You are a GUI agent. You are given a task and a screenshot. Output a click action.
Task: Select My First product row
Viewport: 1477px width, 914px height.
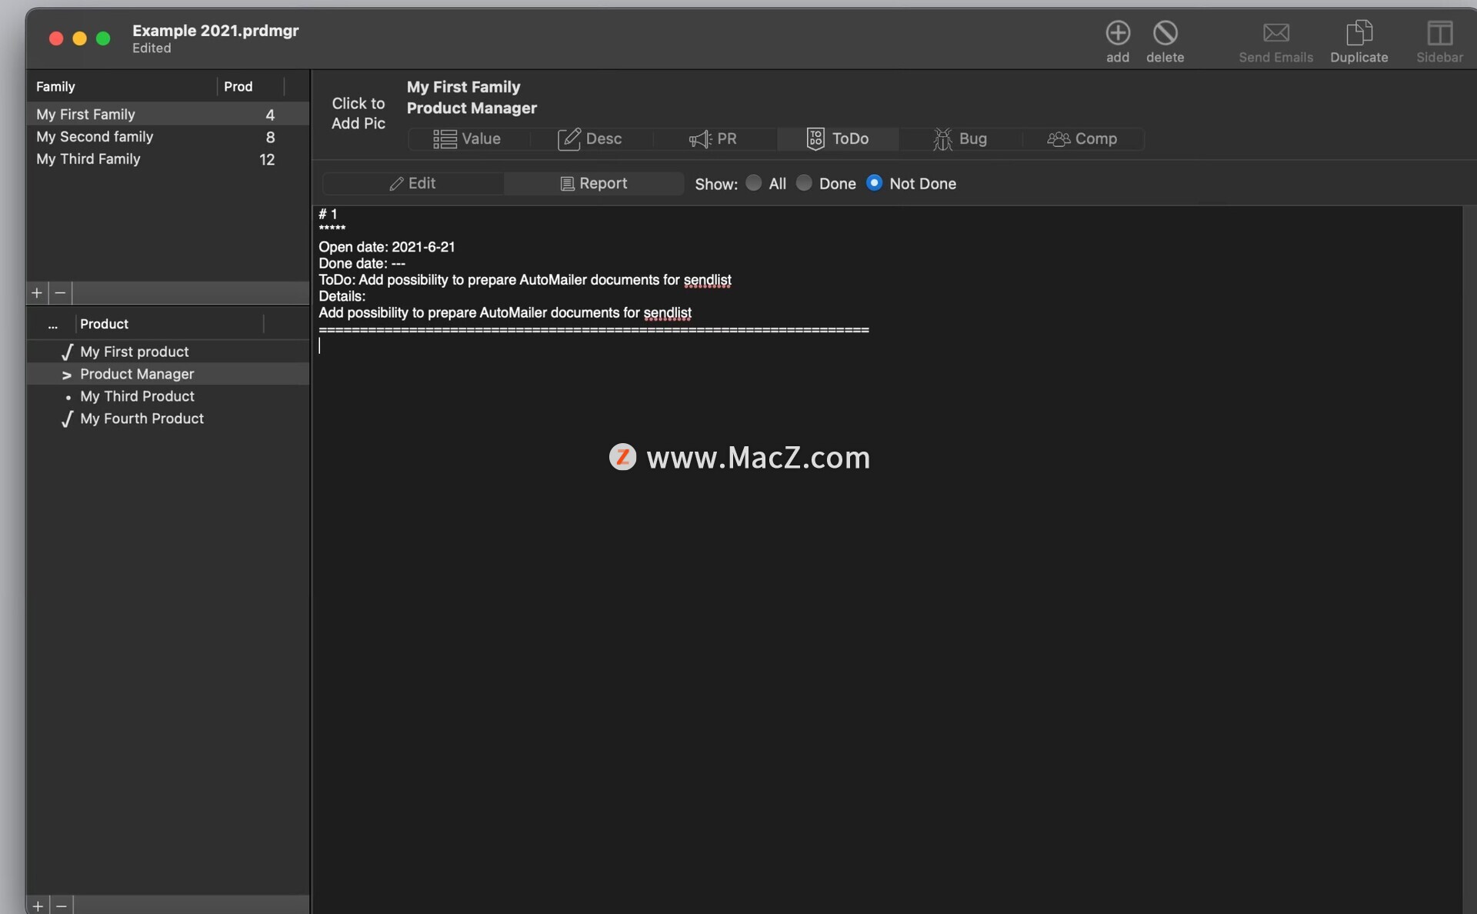click(x=168, y=352)
